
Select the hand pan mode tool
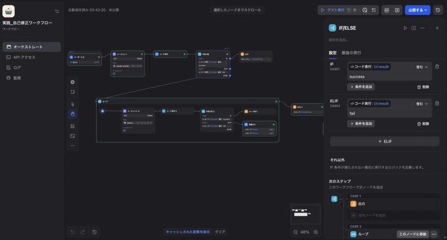72,114
